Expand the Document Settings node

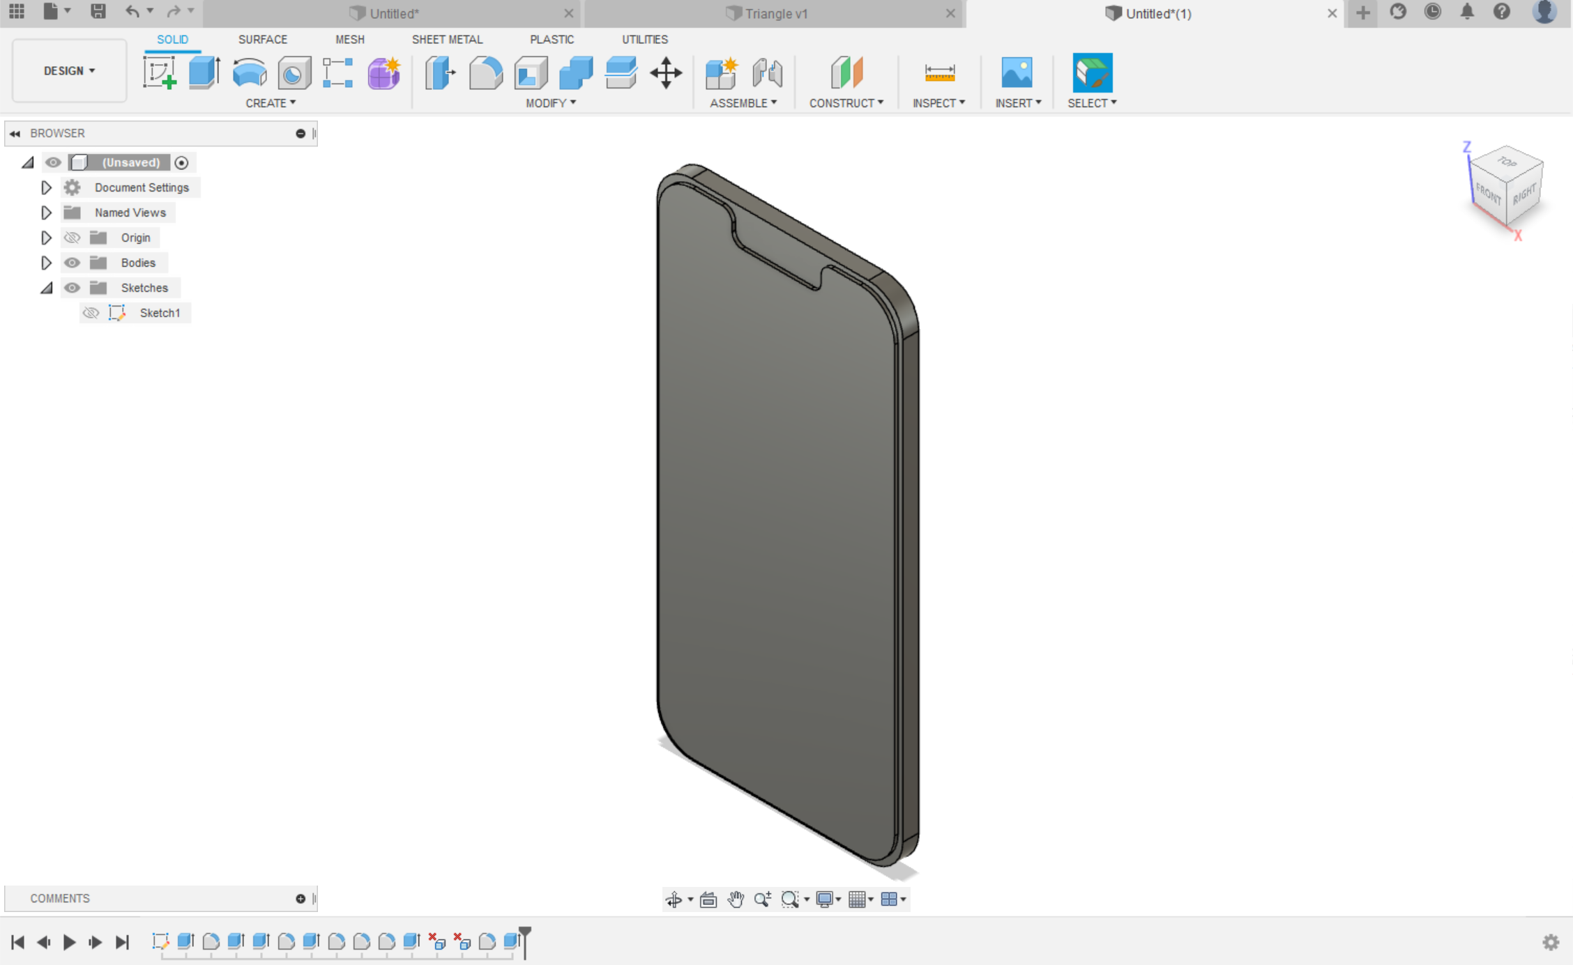(46, 187)
